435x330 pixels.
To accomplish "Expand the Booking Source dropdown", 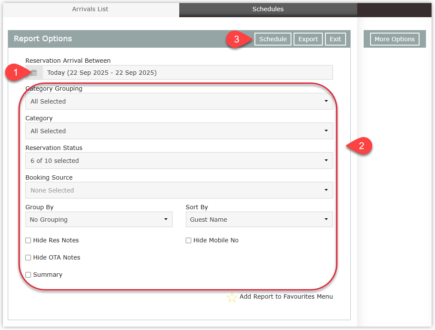I will click(x=179, y=190).
